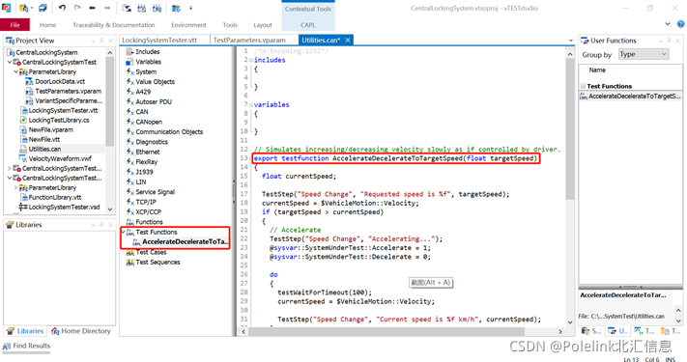Viewport: 687px width, 362px height.
Task: Click Find Results panel icon
Action: coord(7,346)
